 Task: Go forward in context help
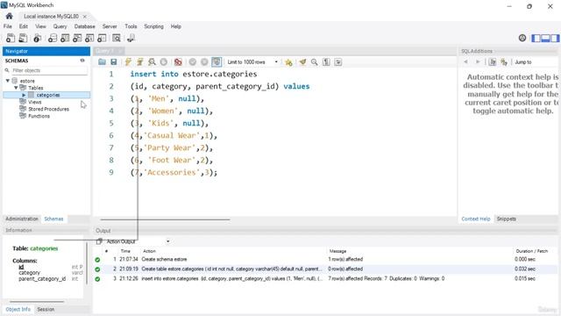pos(478,62)
